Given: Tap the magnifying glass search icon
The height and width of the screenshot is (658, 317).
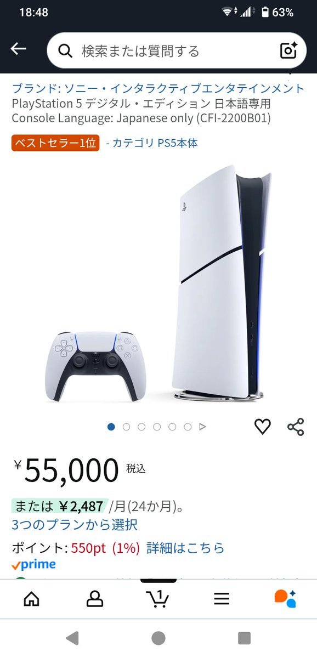Looking at the screenshot, I should [66, 51].
